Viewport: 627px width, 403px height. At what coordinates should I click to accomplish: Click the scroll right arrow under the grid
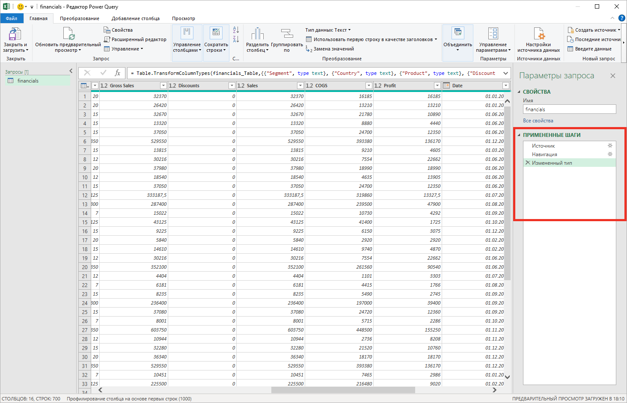pyautogui.click(x=495, y=390)
